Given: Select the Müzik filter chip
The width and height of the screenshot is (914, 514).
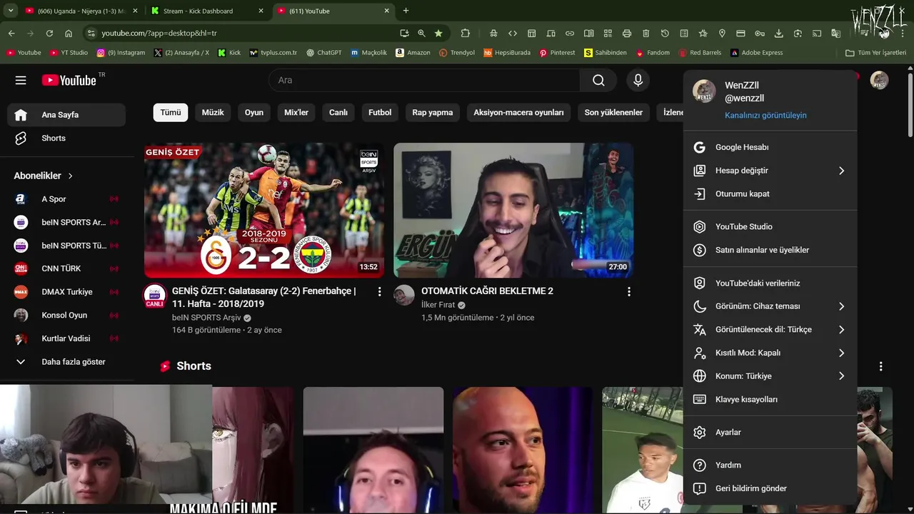Looking at the screenshot, I should tap(213, 112).
